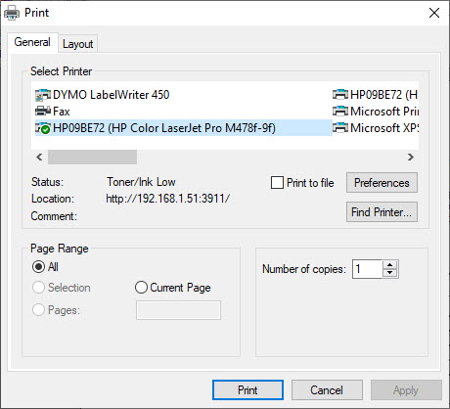
Task: Click the Number of copies input field
Action: coord(367,269)
